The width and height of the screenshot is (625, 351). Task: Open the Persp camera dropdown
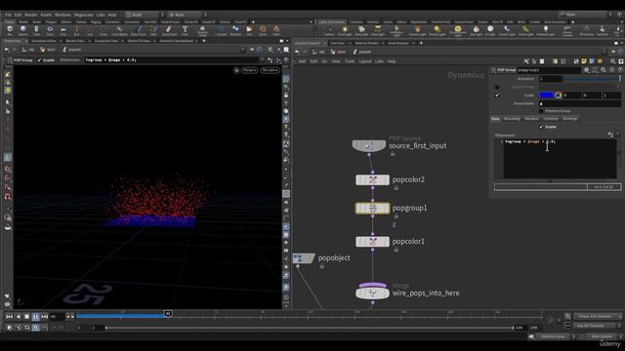coord(250,70)
